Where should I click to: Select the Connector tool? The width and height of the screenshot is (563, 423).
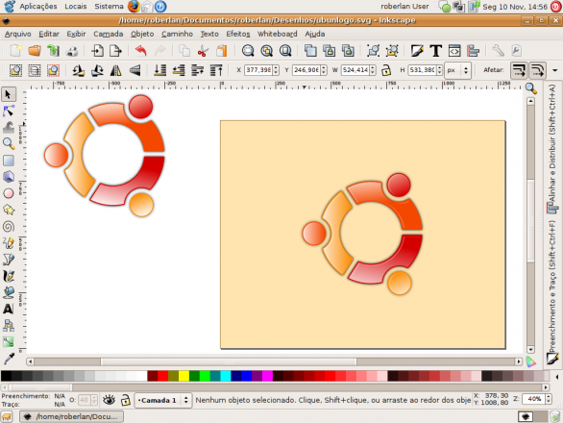(9, 325)
